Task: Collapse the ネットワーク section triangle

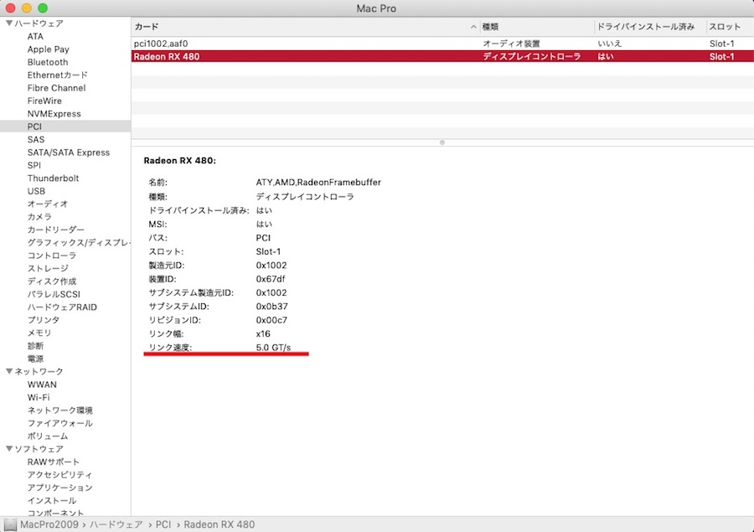Action: coord(8,371)
